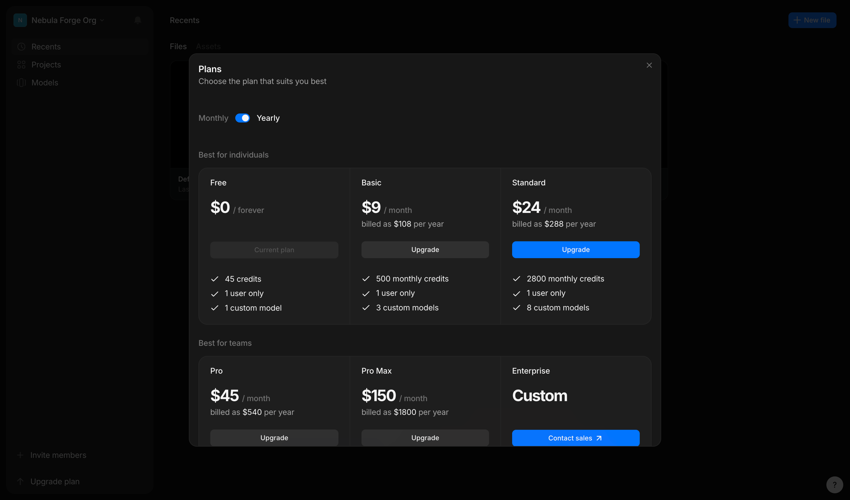850x500 pixels.
Task: Click the Nebula Forge Org avatar icon
Action: [20, 20]
